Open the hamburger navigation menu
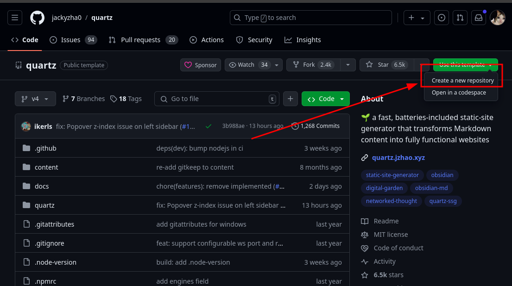The height and width of the screenshot is (286, 512). [15, 18]
